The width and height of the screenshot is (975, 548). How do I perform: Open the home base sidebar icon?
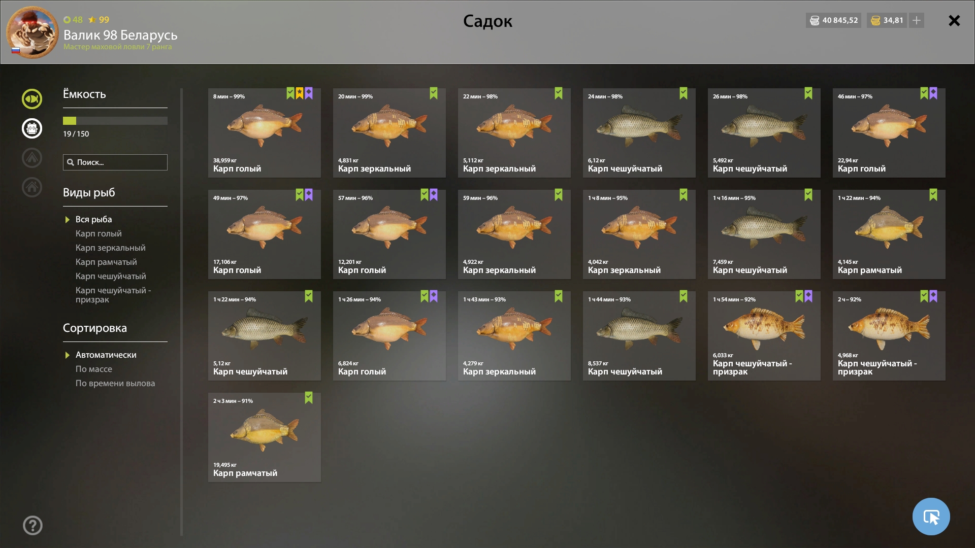tap(32, 187)
